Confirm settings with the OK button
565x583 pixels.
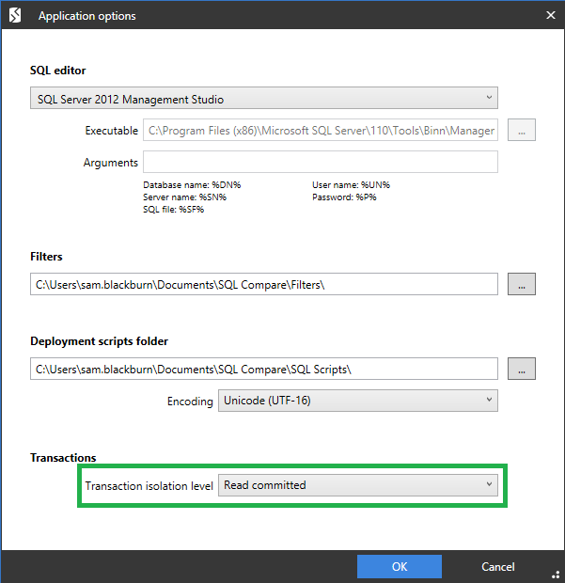[x=399, y=566]
